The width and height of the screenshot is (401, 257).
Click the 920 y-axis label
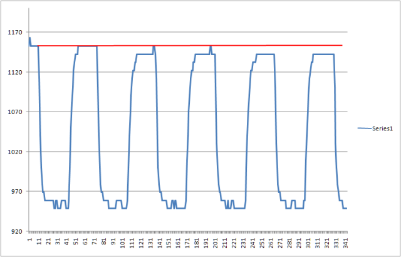[16, 231]
